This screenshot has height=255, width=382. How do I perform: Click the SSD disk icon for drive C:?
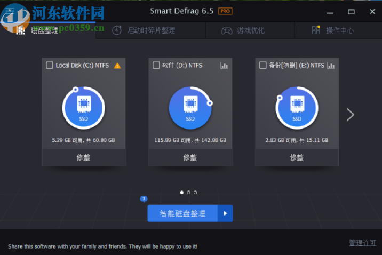(x=84, y=108)
